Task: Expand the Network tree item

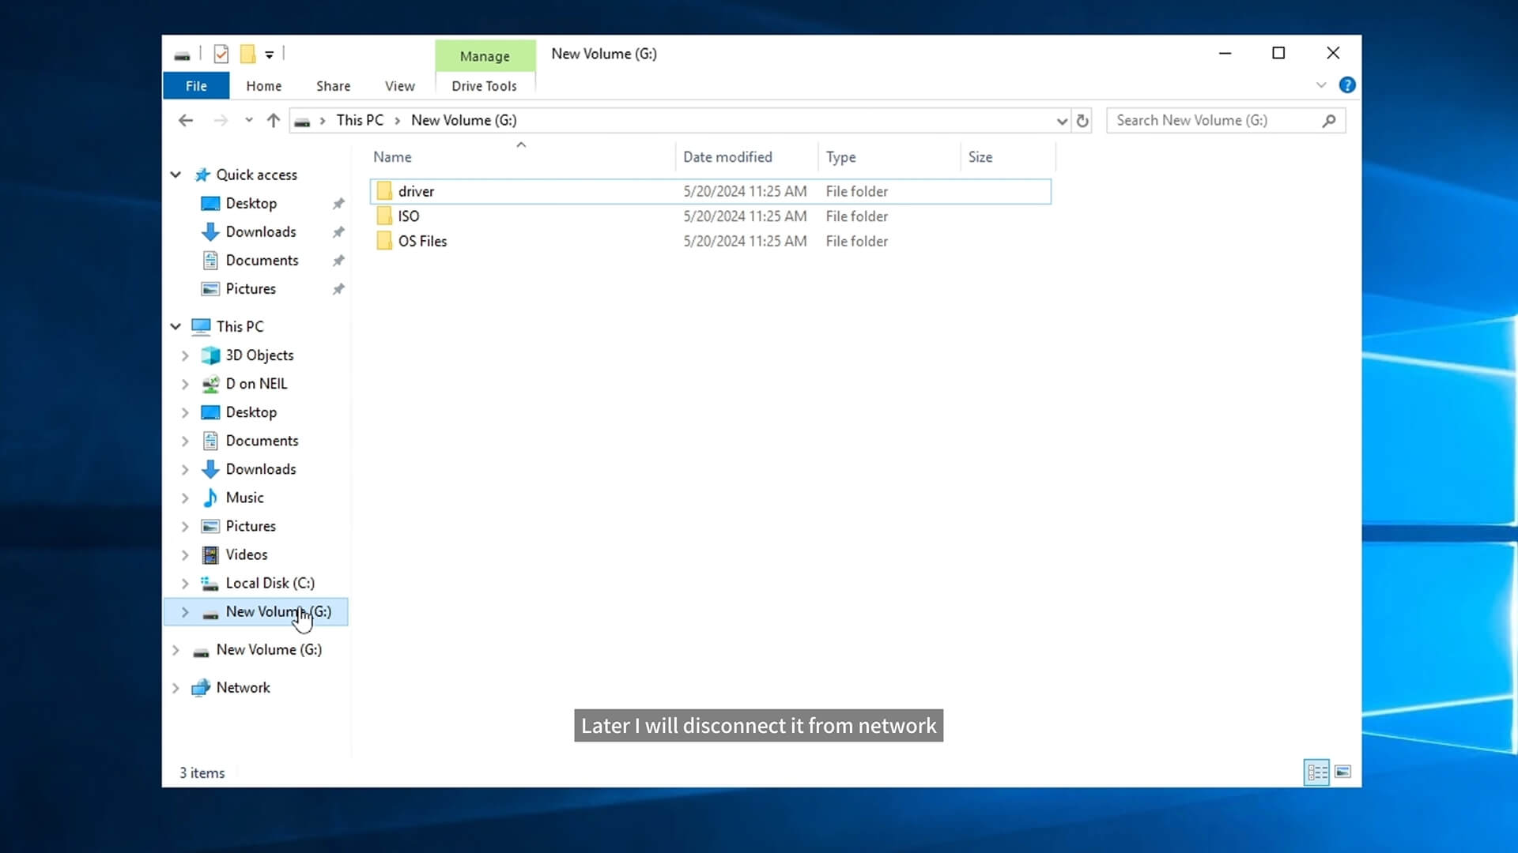Action: [x=176, y=687]
